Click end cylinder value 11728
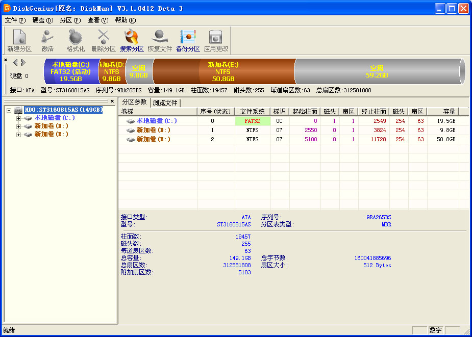This screenshot has width=472, height=337. pyautogui.click(x=379, y=139)
